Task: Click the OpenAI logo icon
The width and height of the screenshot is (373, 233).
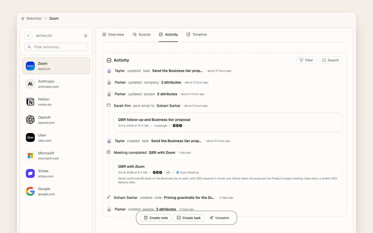Action: [x=30, y=120]
